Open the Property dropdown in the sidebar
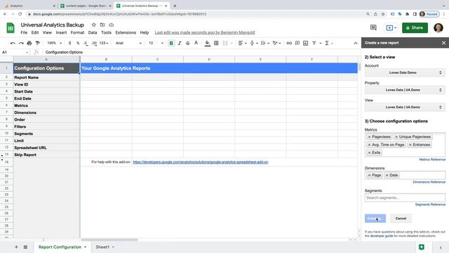This screenshot has width=449, height=253. click(x=405, y=90)
